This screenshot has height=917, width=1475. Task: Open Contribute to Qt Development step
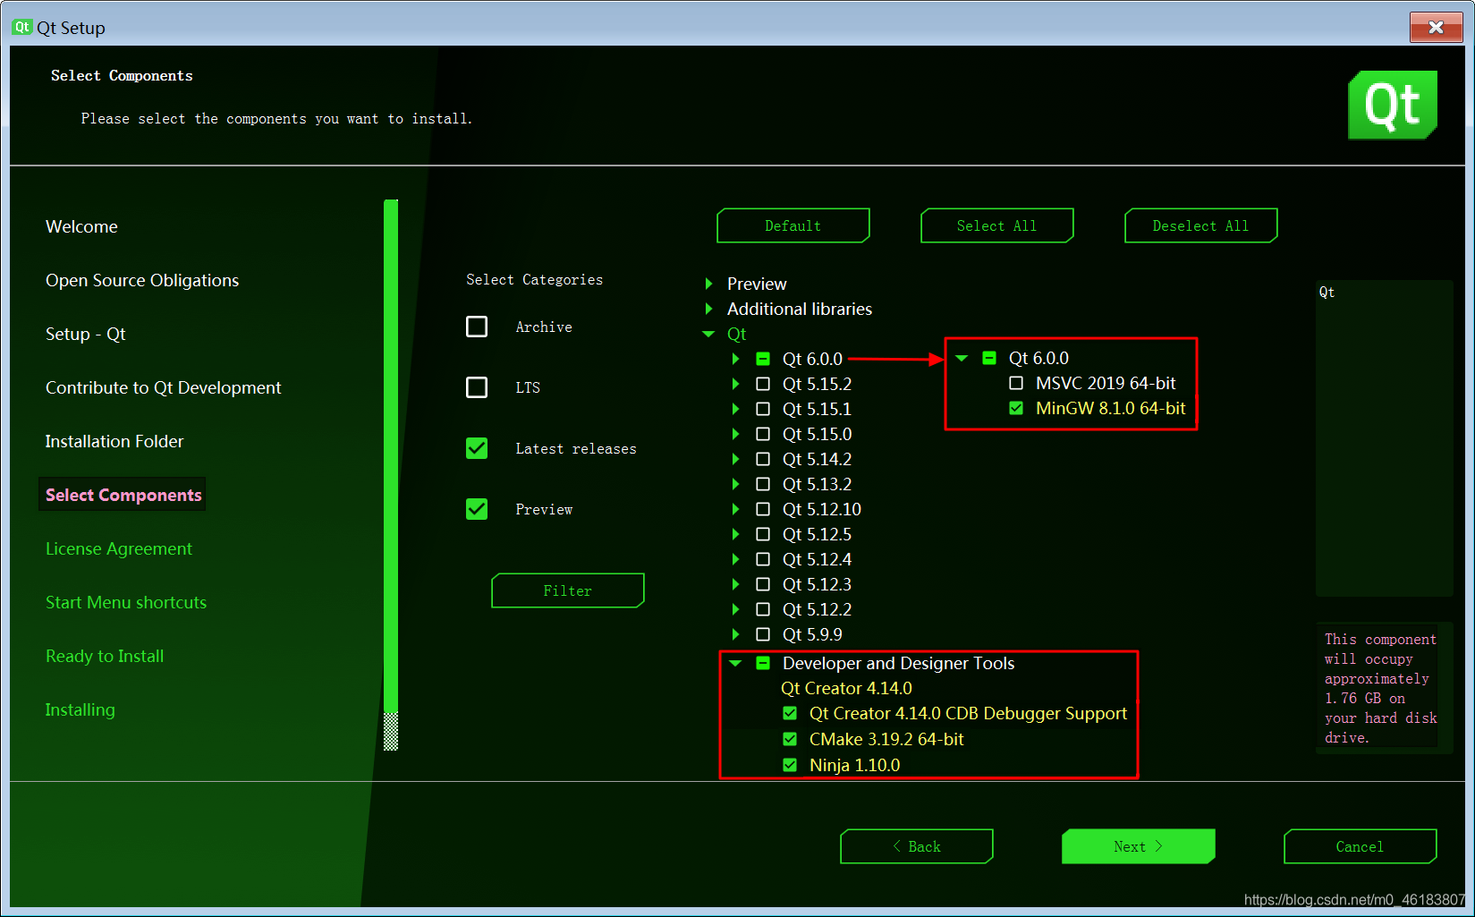(163, 387)
